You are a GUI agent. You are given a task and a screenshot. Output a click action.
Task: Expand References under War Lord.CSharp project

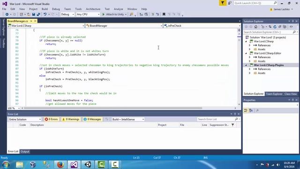click(x=250, y=46)
